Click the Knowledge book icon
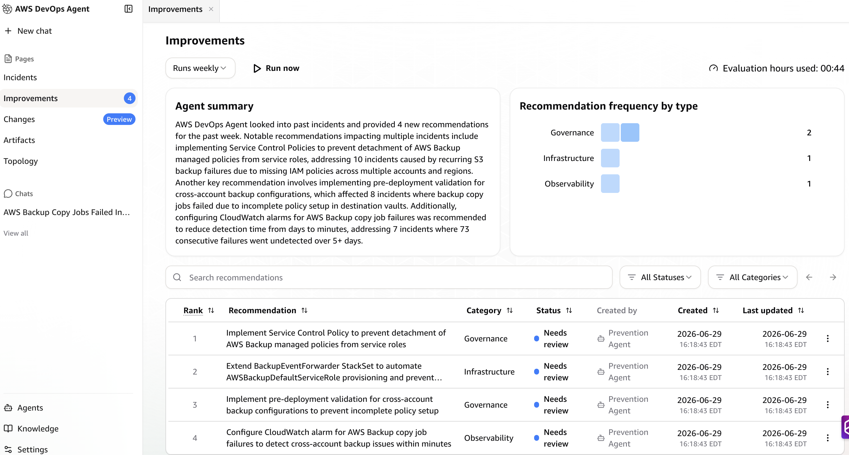The width and height of the screenshot is (849, 455). tap(8, 428)
